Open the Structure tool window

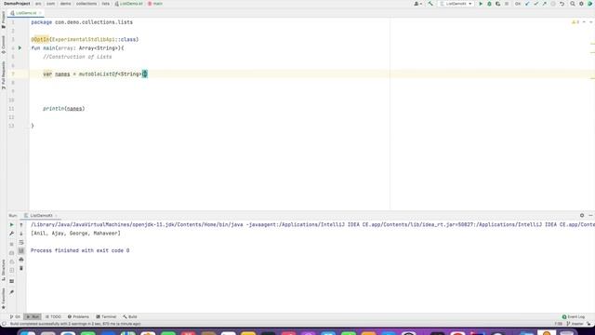[4, 270]
